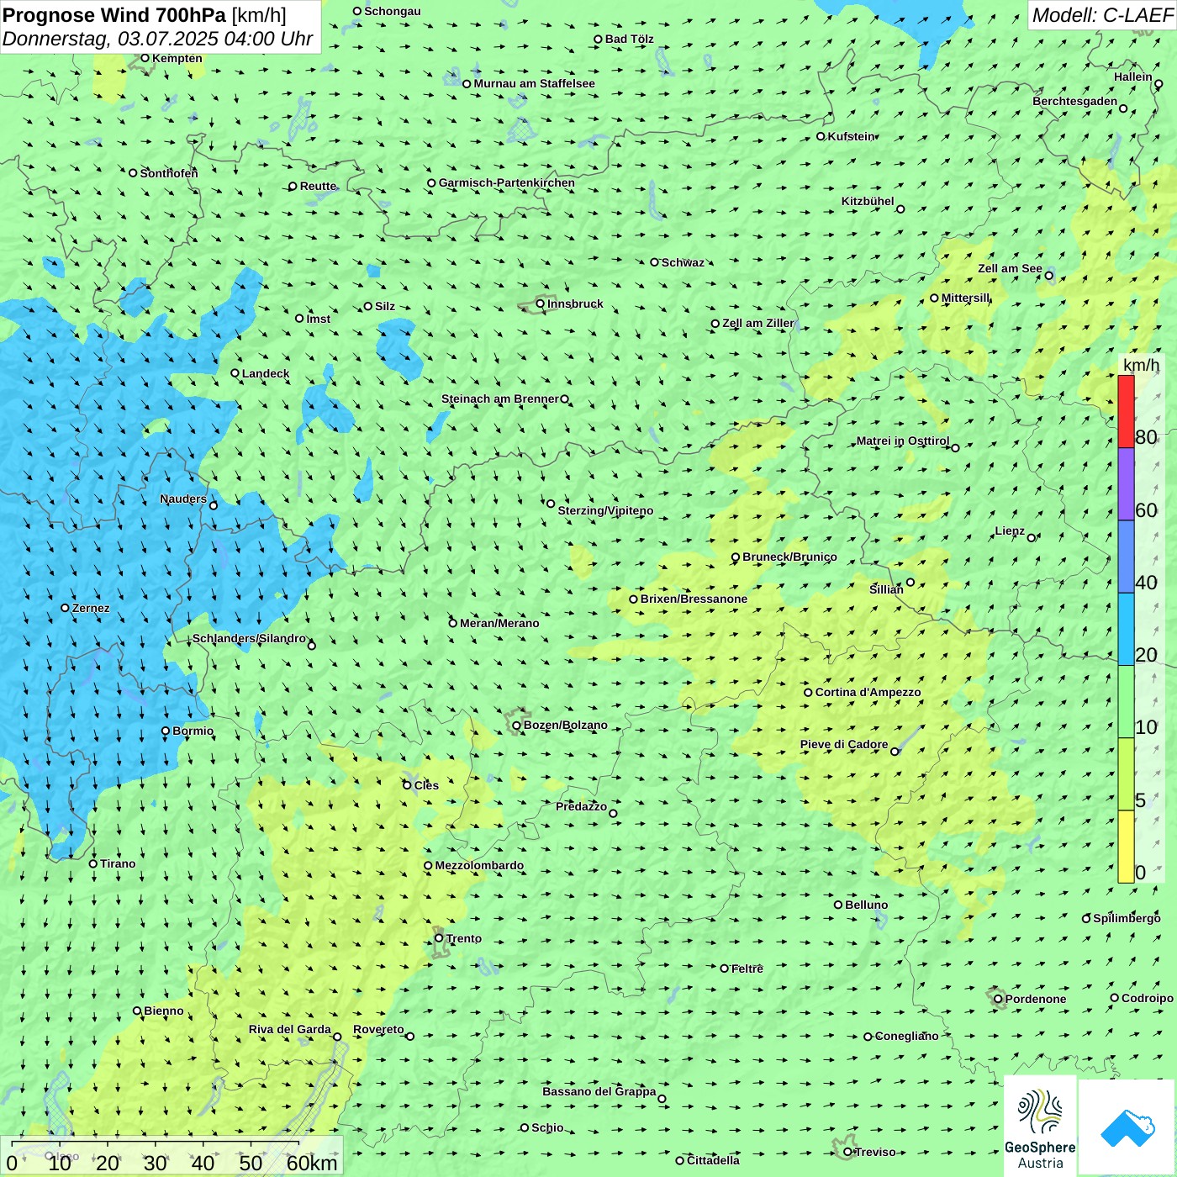The width and height of the screenshot is (1177, 1177).
Task: Click the Bienno label
Action: (163, 1011)
